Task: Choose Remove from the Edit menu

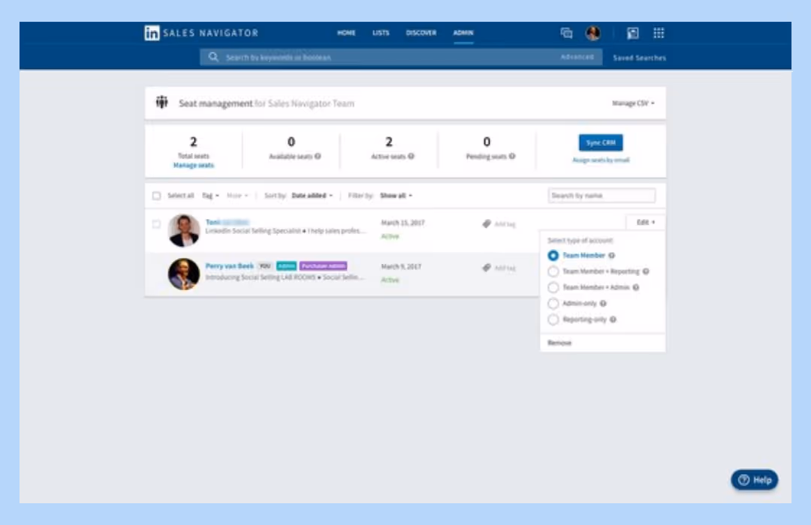Action: [x=559, y=343]
